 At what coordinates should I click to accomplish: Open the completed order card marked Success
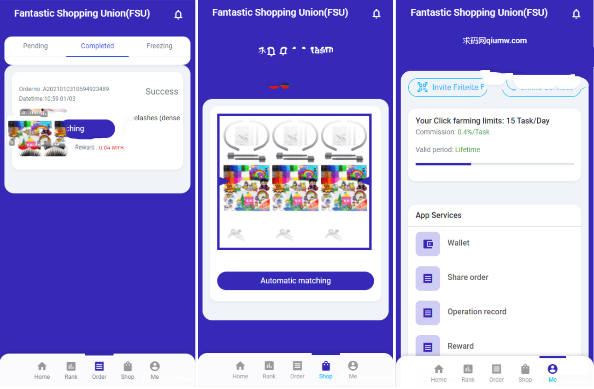[x=97, y=121]
